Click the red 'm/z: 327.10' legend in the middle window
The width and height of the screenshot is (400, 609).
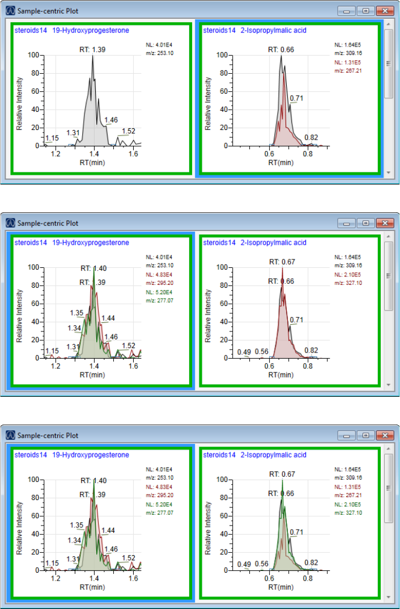[348, 283]
